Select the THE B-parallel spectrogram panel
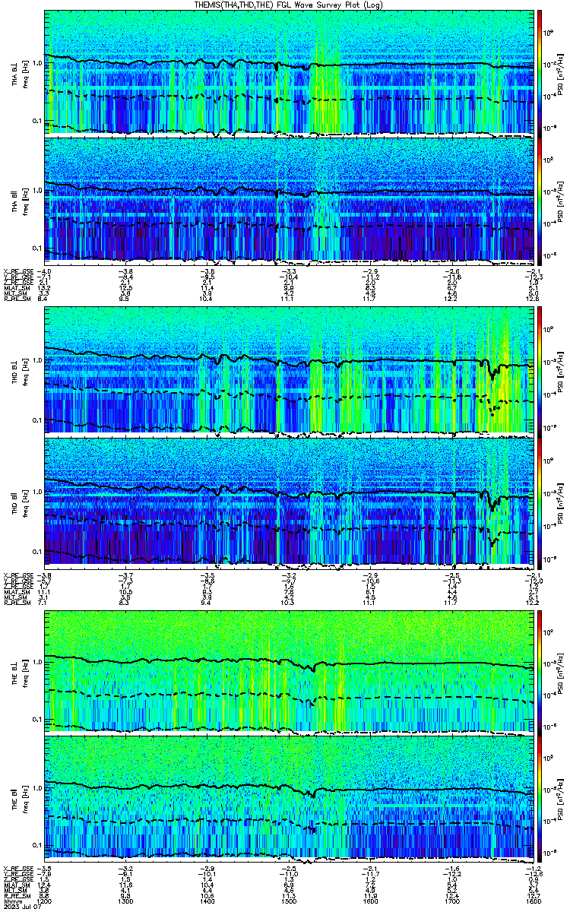Image resolution: width=570 pixels, height=912 pixels. click(289, 800)
